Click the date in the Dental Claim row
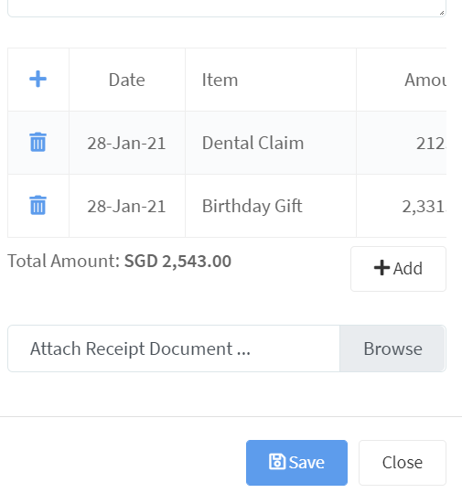 [127, 143]
